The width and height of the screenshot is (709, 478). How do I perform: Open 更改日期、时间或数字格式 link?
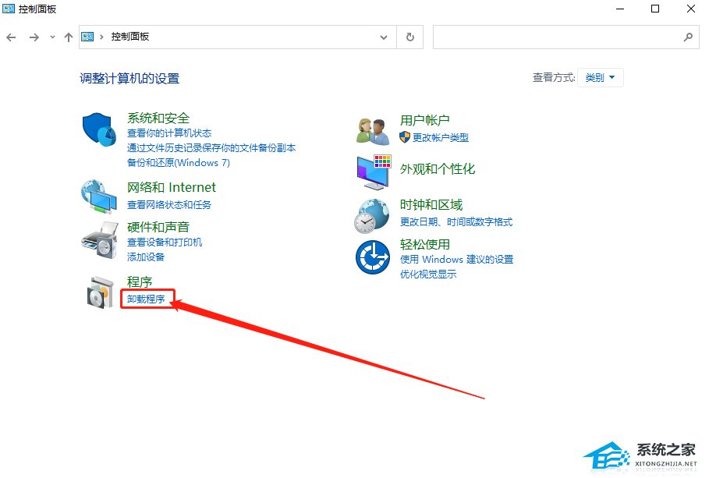click(x=456, y=222)
